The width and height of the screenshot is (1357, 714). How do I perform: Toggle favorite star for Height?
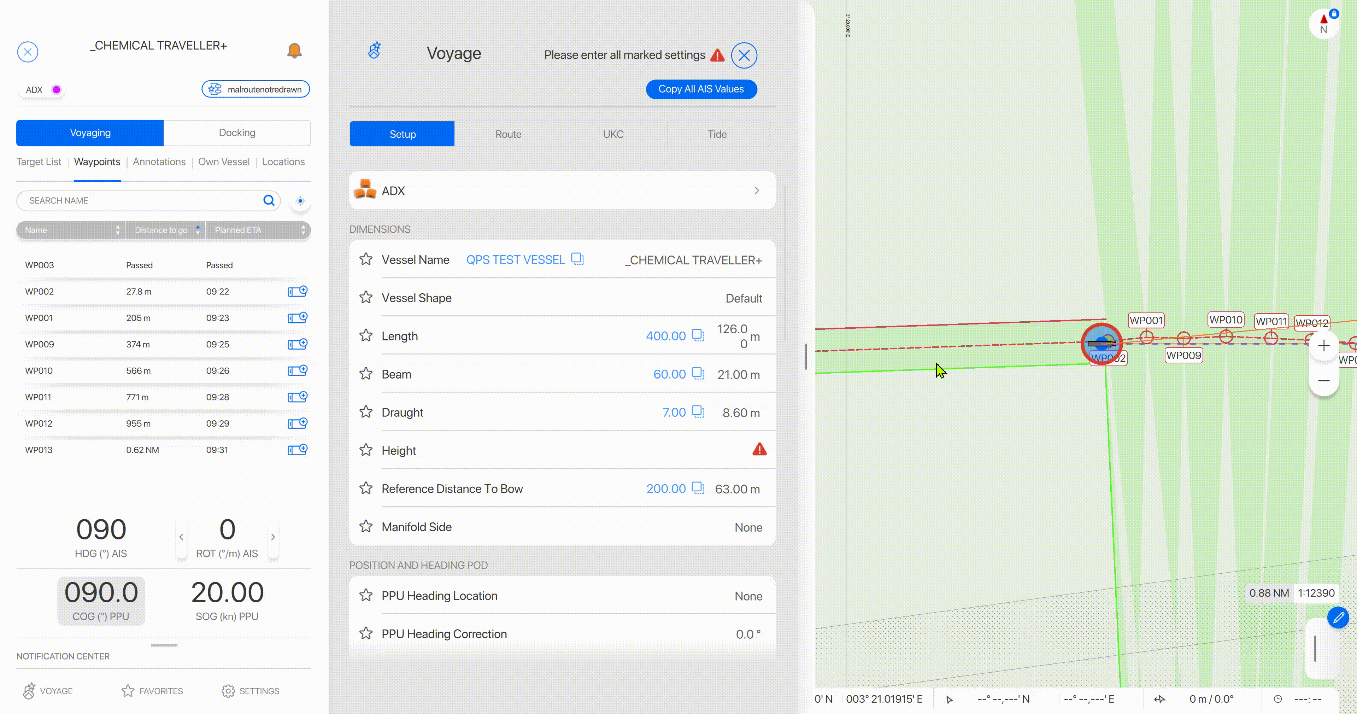pyautogui.click(x=366, y=450)
